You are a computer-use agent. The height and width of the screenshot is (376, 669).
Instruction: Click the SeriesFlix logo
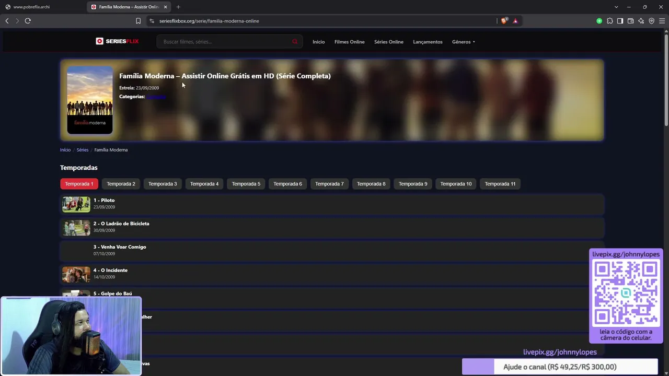pos(117,41)
